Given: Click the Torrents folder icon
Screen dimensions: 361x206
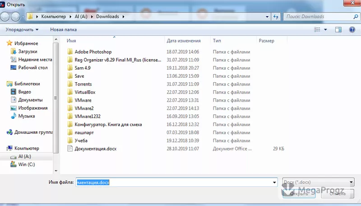Looking at the screenshot, I should coord(70,84).
